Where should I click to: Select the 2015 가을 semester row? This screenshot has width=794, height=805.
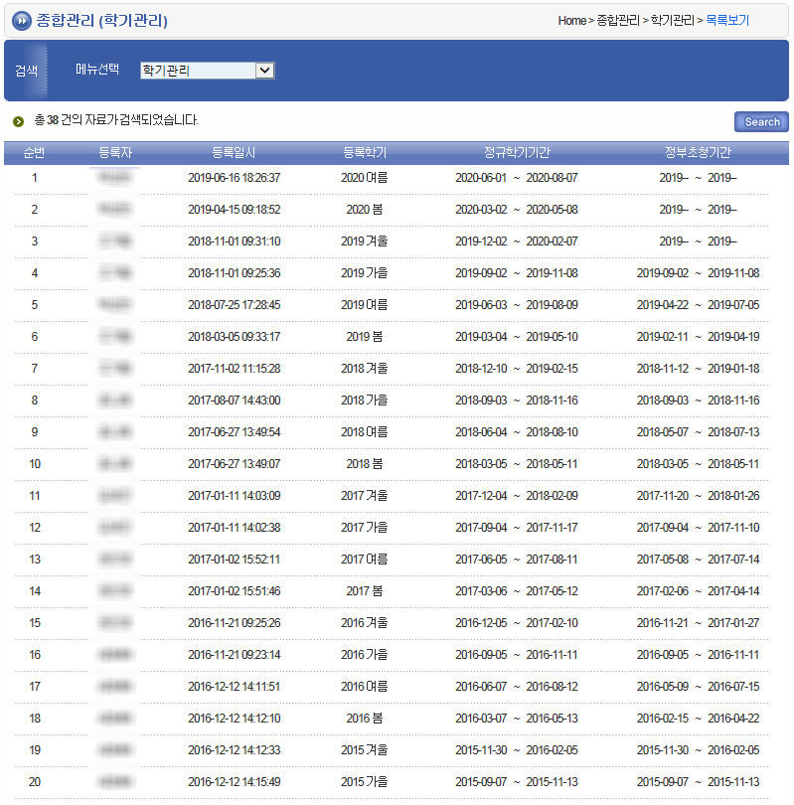click(365, 782)
